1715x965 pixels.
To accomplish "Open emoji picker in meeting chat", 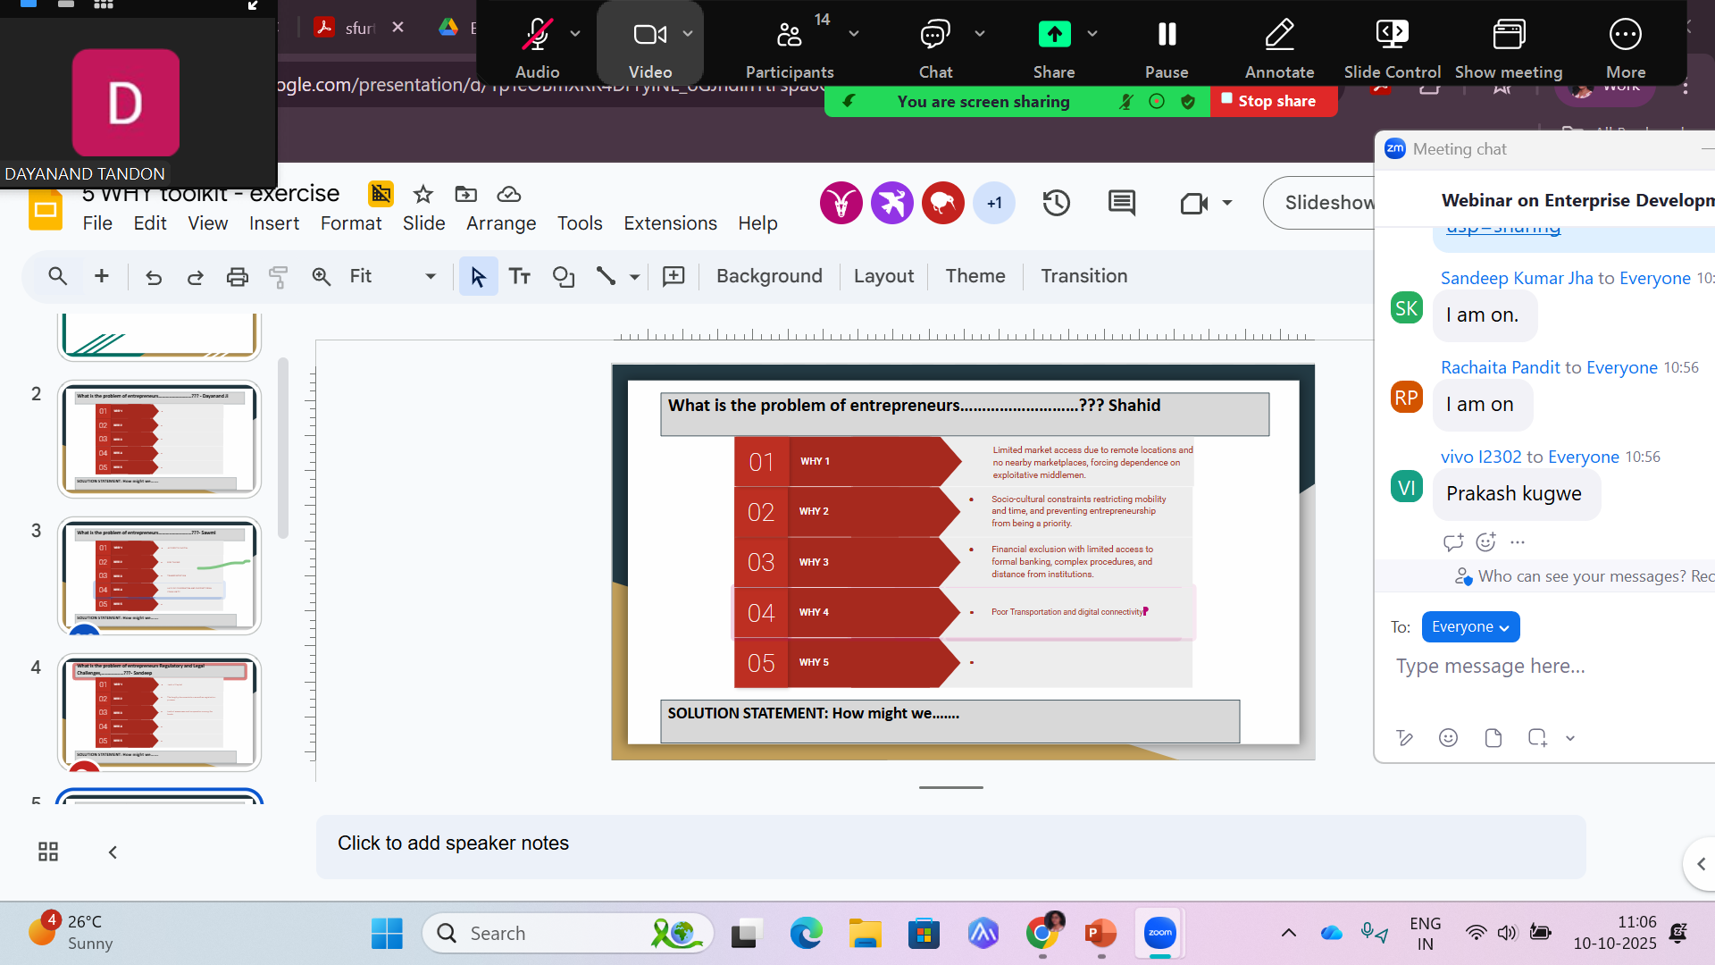I will coord(1448,737).
